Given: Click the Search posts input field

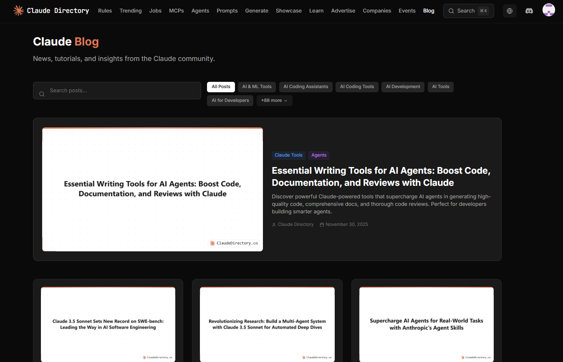Looking at the screenshot, I should [117, 91].
